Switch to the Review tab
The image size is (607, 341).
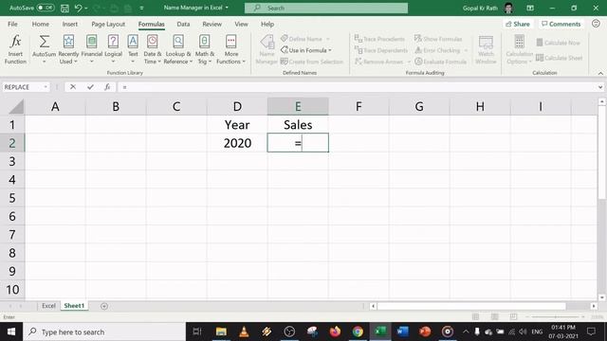pyautogui.click(x=212, y=24)
